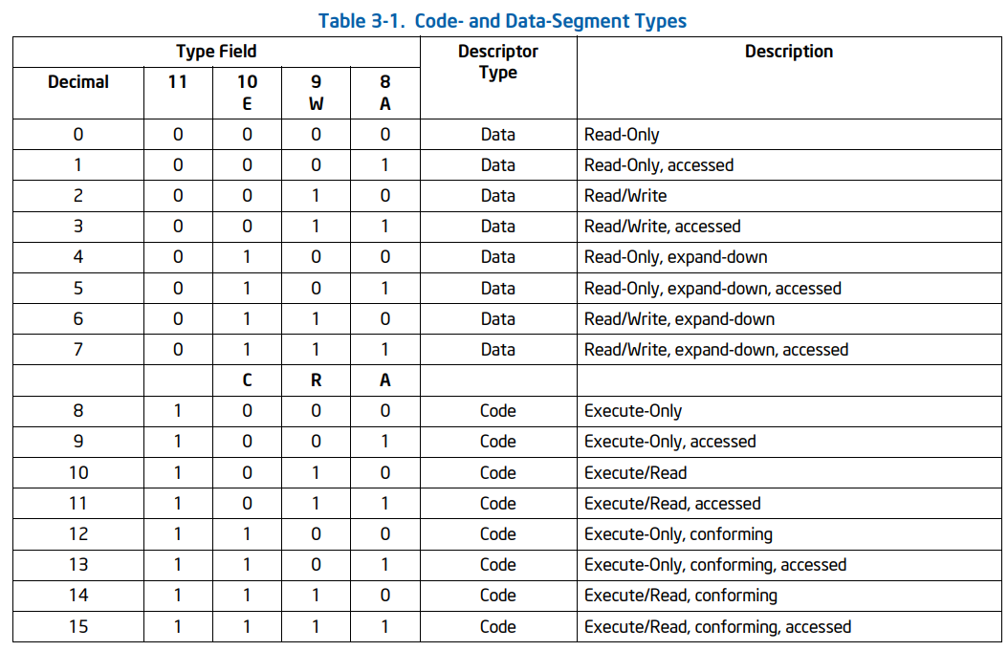
Task: Select 'Read-Only, expand-down, accessed' description text
Action: (x=712, y=288)
